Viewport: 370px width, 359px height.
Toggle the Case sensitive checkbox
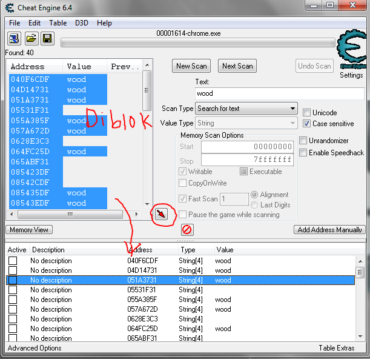pyautogui.click(x=306, y=123)
